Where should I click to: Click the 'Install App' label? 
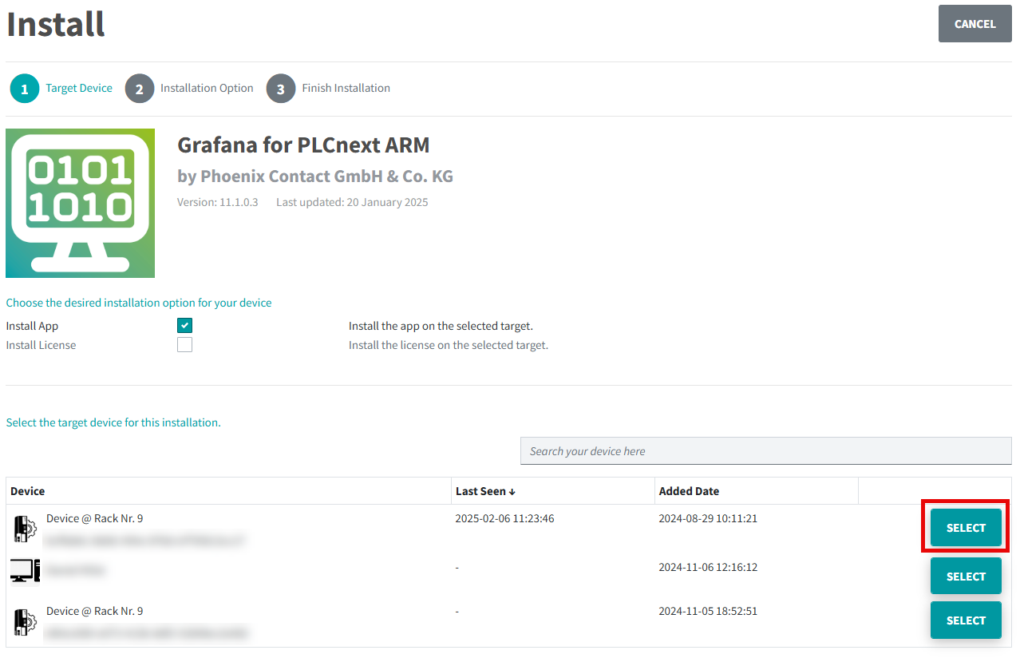(32, 326)
